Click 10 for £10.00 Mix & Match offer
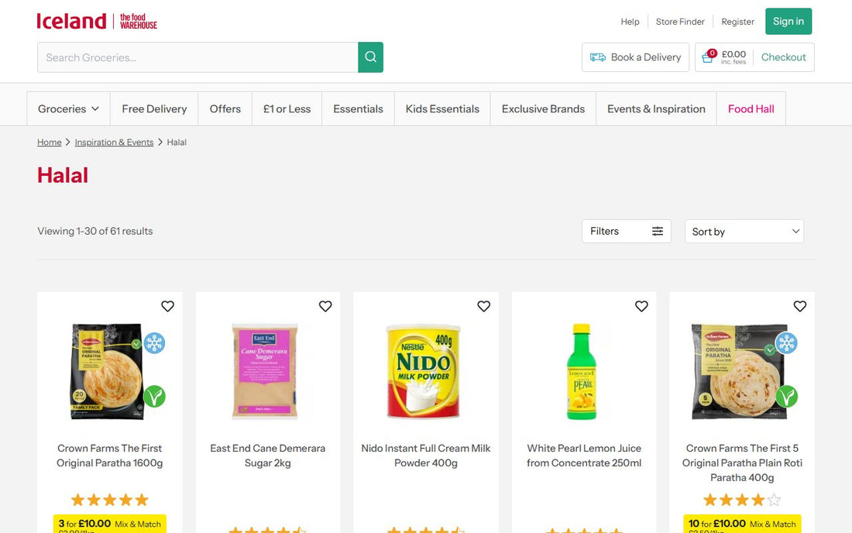Image resolution: width=852 pixels, height=533 pixels. [742, 524]
